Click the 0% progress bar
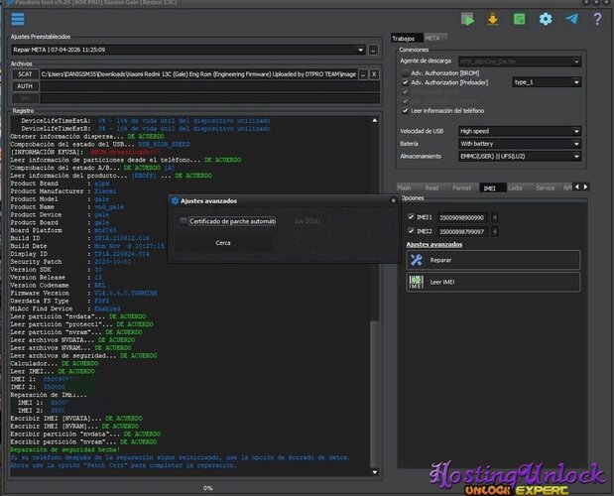 coord(208,488)
